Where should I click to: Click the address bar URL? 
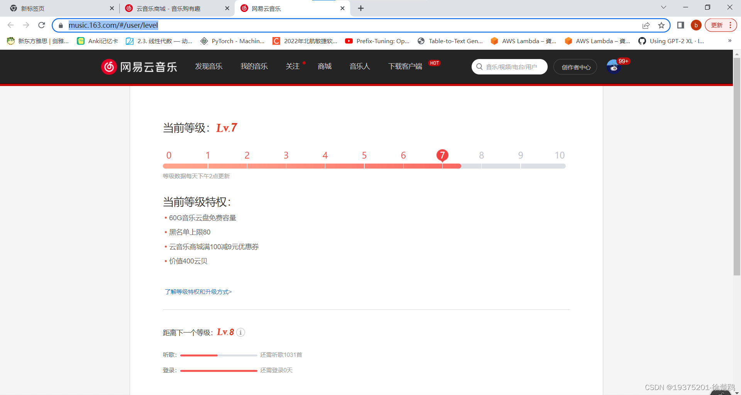(113, 25)
